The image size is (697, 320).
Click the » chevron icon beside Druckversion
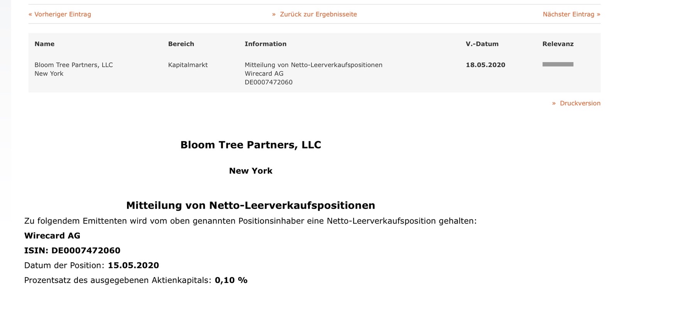(x=555, y=103)
